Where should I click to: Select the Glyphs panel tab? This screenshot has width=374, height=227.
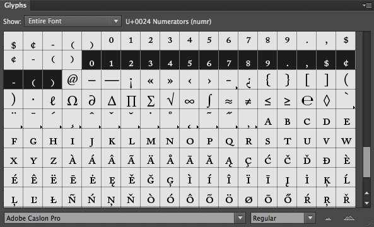click(x=15, y=5)
